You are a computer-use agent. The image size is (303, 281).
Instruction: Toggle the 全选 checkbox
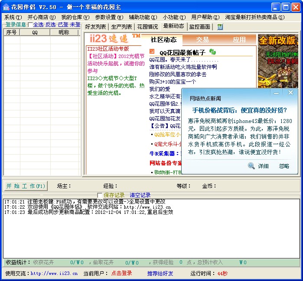point(30,25)
